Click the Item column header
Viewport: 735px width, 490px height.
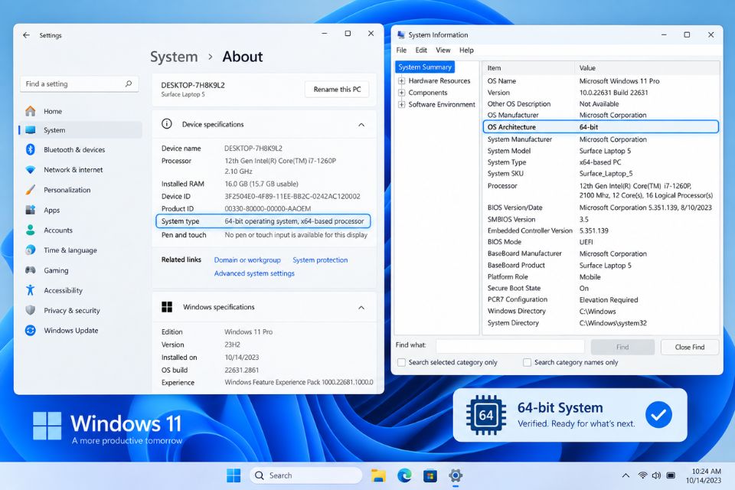tap(528, 68)
